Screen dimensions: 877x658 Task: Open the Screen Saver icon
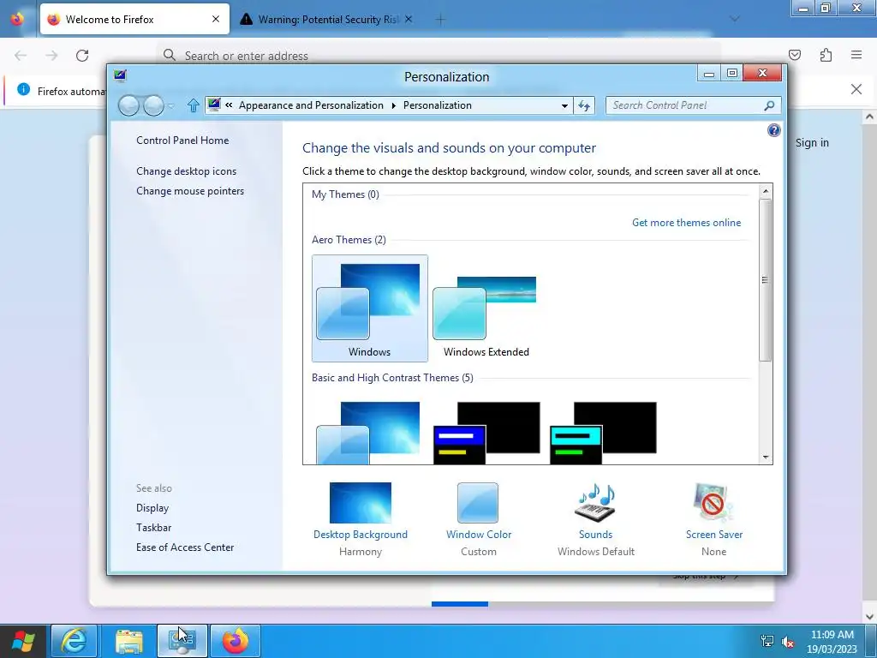pyautogui.click(x=713, y=502)
